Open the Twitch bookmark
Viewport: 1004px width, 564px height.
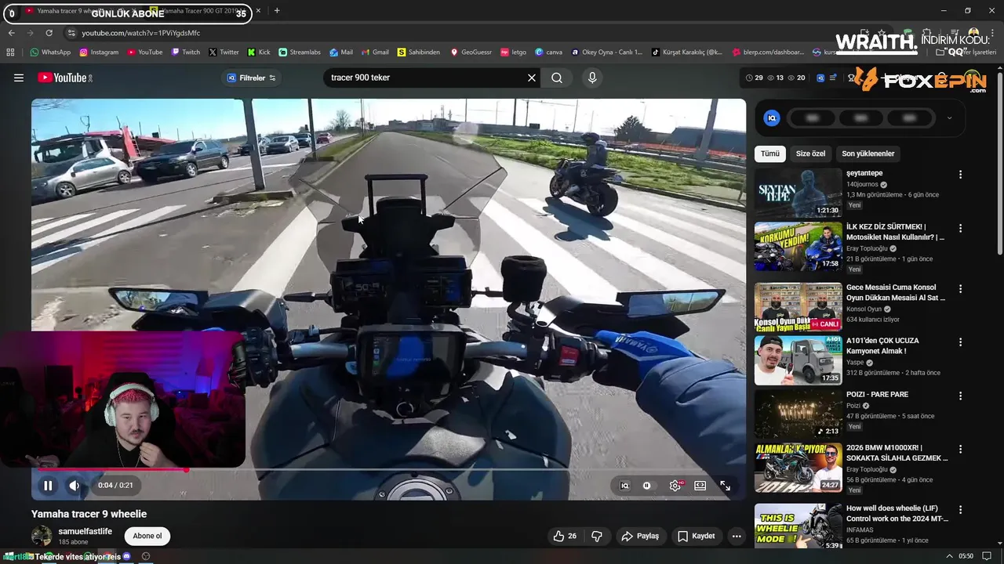point(185,52)
